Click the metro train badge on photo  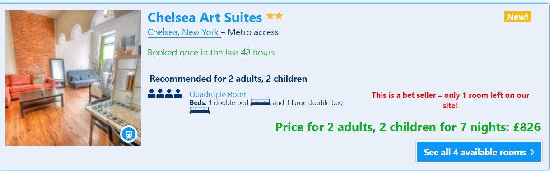coord(129,134)
